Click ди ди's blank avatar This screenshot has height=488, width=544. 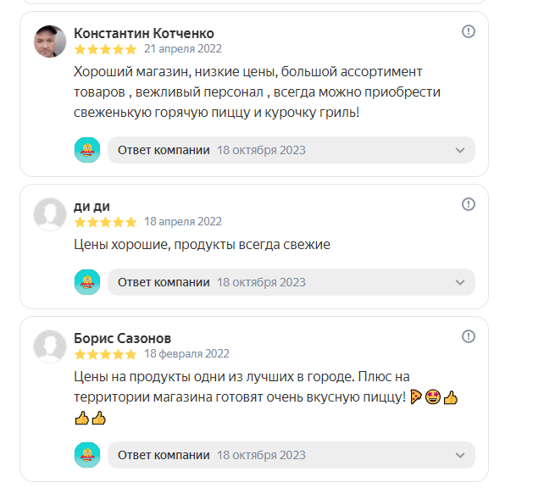point(50,213)
